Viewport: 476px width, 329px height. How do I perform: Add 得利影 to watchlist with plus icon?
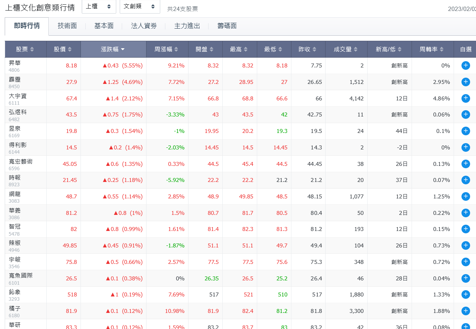[465, 147]
